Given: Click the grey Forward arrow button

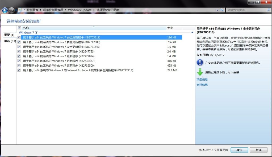Looking at the screenshot, I should coord(12,10).
